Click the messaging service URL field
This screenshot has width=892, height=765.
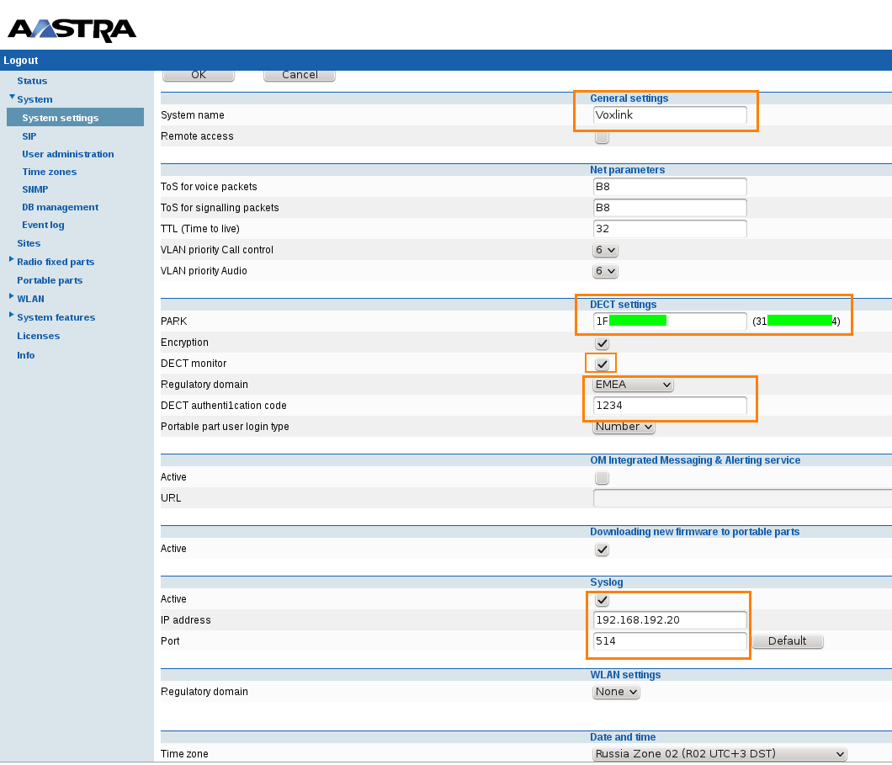[x=742, y=498]
